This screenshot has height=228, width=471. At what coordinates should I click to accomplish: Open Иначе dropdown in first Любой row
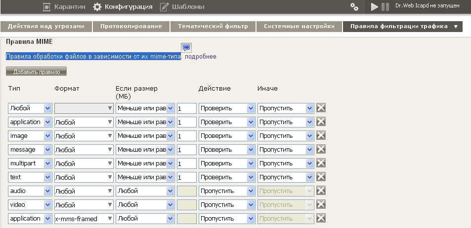click(286, 108)
